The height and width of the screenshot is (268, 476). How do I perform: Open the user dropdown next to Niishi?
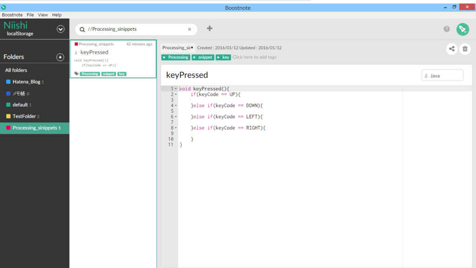pyautogui.click(x=60, y=29)
